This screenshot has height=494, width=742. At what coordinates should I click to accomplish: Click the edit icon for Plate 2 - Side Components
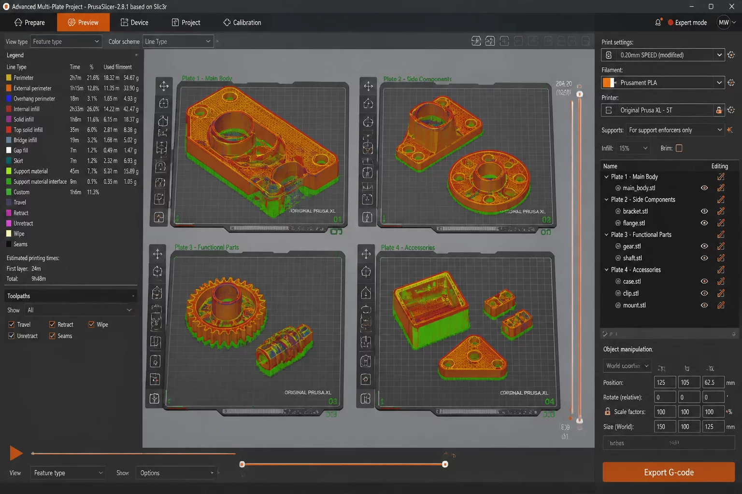(721, 200)
